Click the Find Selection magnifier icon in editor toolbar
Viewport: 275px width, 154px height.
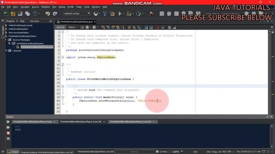(103, 27)
